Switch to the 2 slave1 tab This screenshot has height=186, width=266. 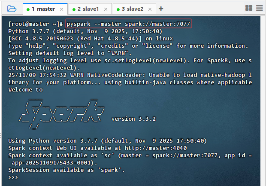[90, 9]
